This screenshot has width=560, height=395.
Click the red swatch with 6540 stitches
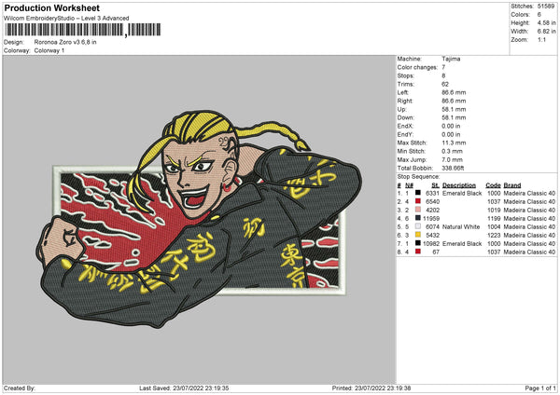pyautogui.click(x=418, y=201)
